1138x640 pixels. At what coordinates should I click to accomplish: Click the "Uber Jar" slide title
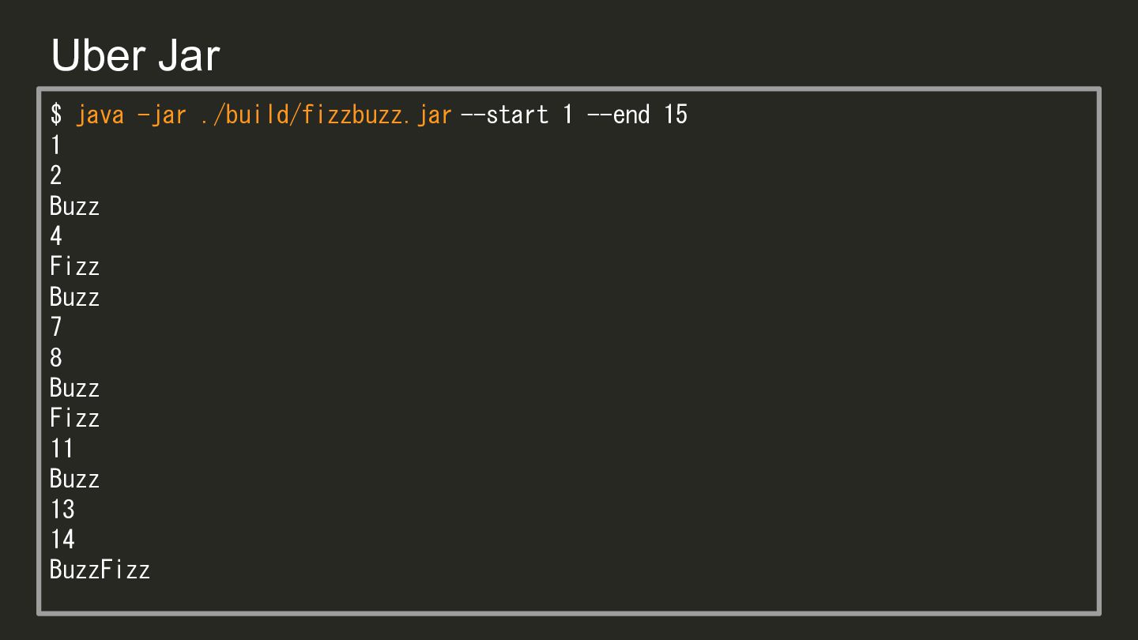point(135,56)
